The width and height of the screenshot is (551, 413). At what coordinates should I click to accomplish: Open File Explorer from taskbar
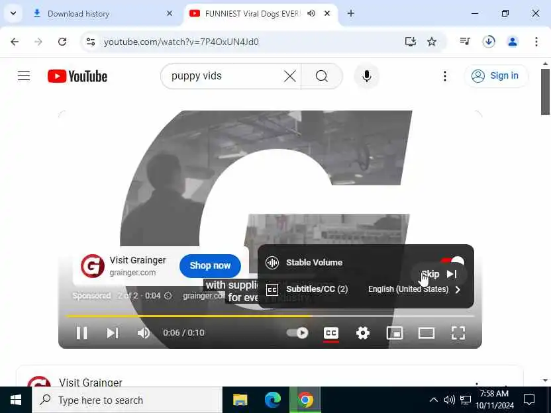(x=240, y=400)
